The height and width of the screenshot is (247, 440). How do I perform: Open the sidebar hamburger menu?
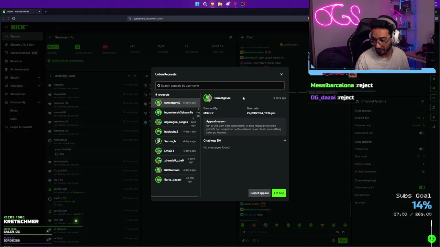pyautogui.click(x=6, y=27)
